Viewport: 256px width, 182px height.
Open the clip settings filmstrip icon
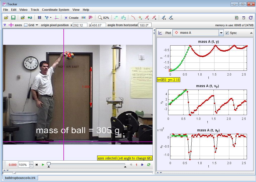point(40,18)
